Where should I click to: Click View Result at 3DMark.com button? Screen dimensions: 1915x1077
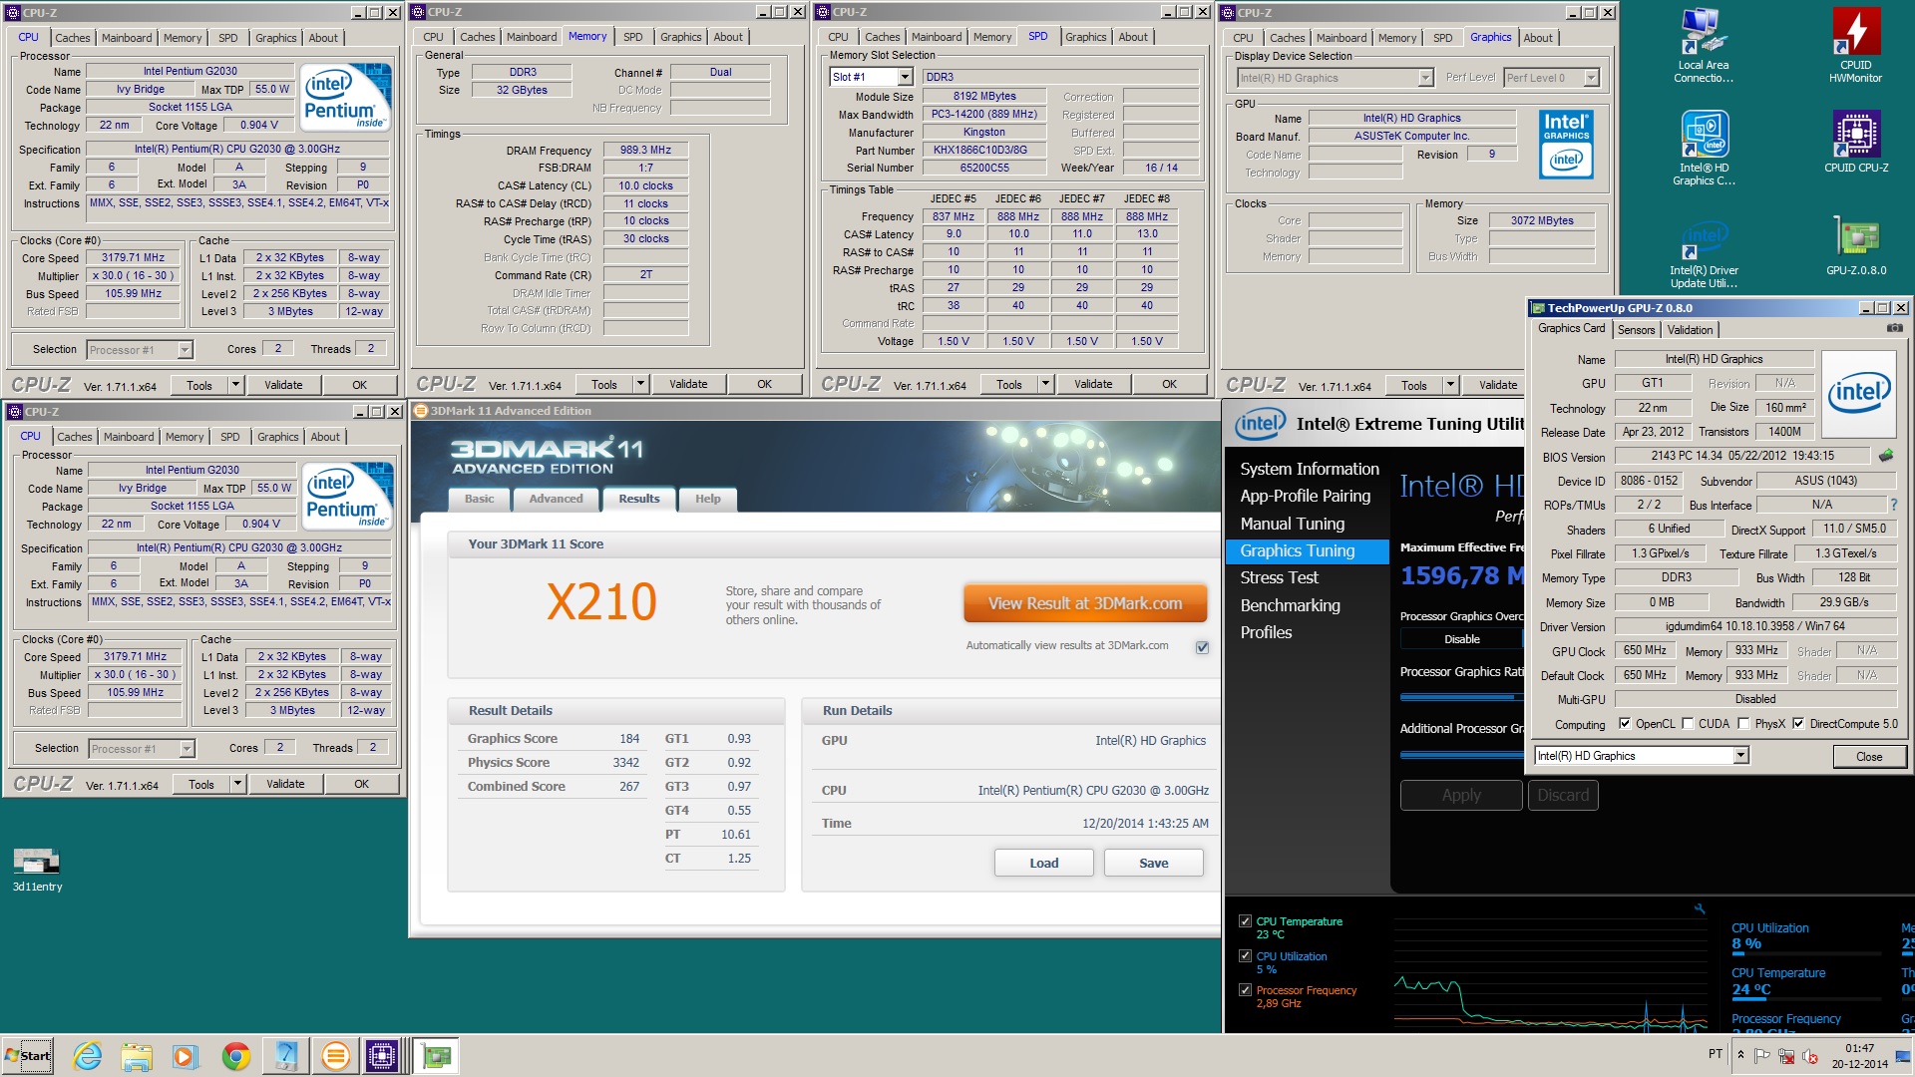click(1085, 603)
